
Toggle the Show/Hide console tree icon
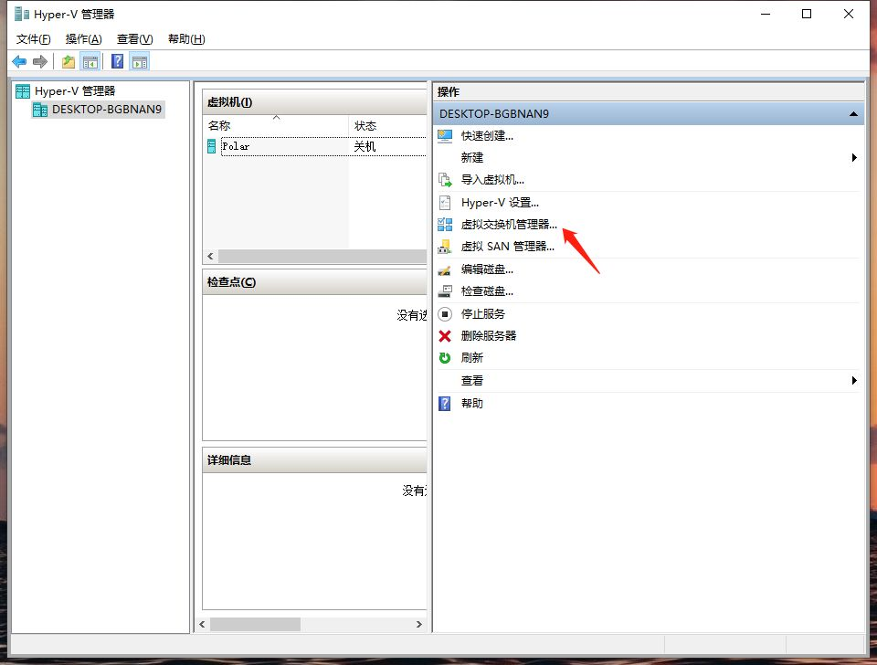(x=90, y=61)
